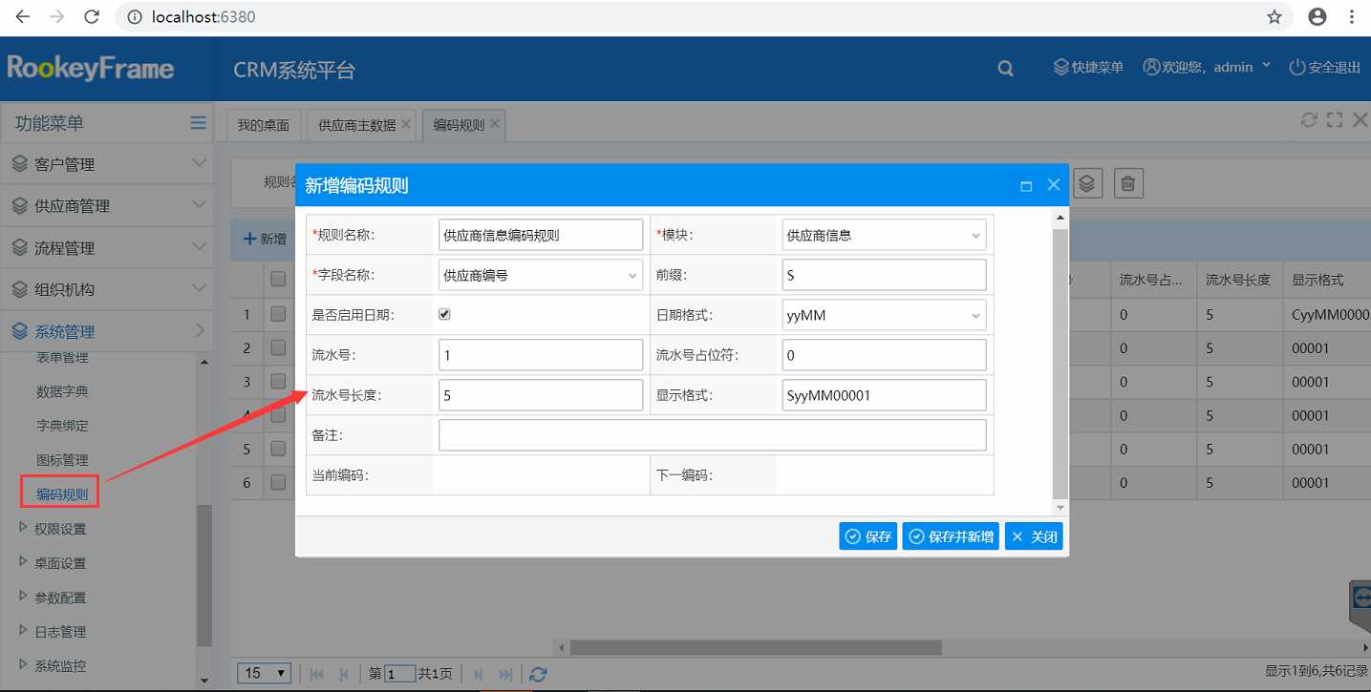Expand the 权限设置 tree node

pos(24,527)
